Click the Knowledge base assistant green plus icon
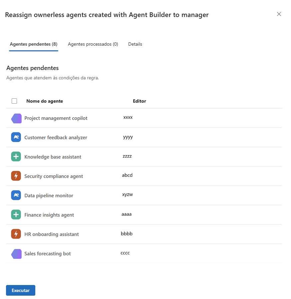Image resolution: width=291 pixels, height=299 pixels. coord(16,157)
